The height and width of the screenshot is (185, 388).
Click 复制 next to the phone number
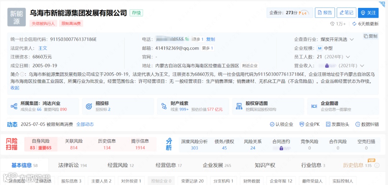(x=211, y=39)
